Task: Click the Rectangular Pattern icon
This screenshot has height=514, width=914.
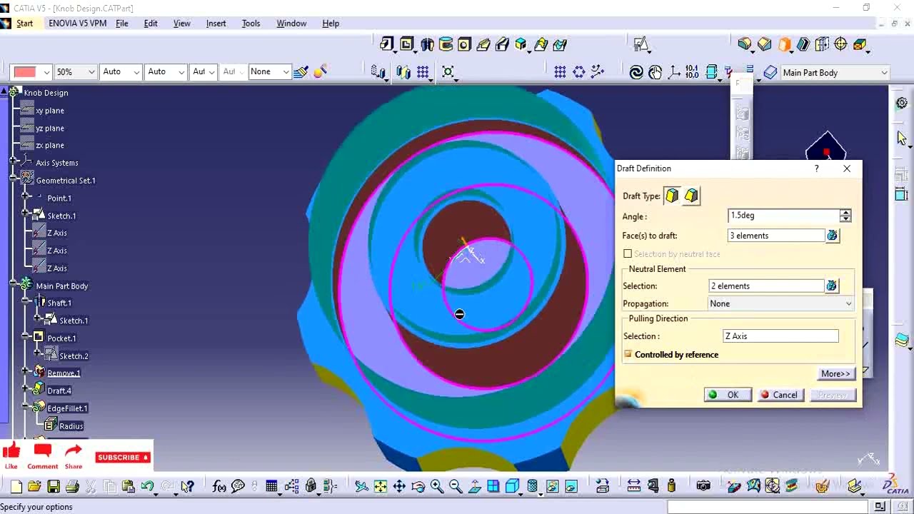Action: point(560,72)
